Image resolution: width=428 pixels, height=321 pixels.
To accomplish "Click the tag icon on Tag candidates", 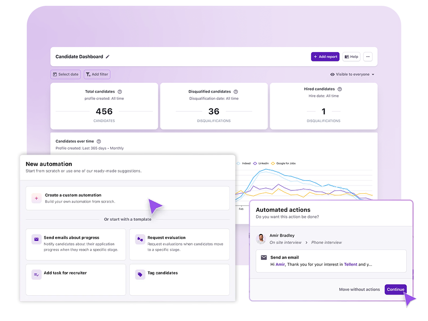I will tap(140, 275).
